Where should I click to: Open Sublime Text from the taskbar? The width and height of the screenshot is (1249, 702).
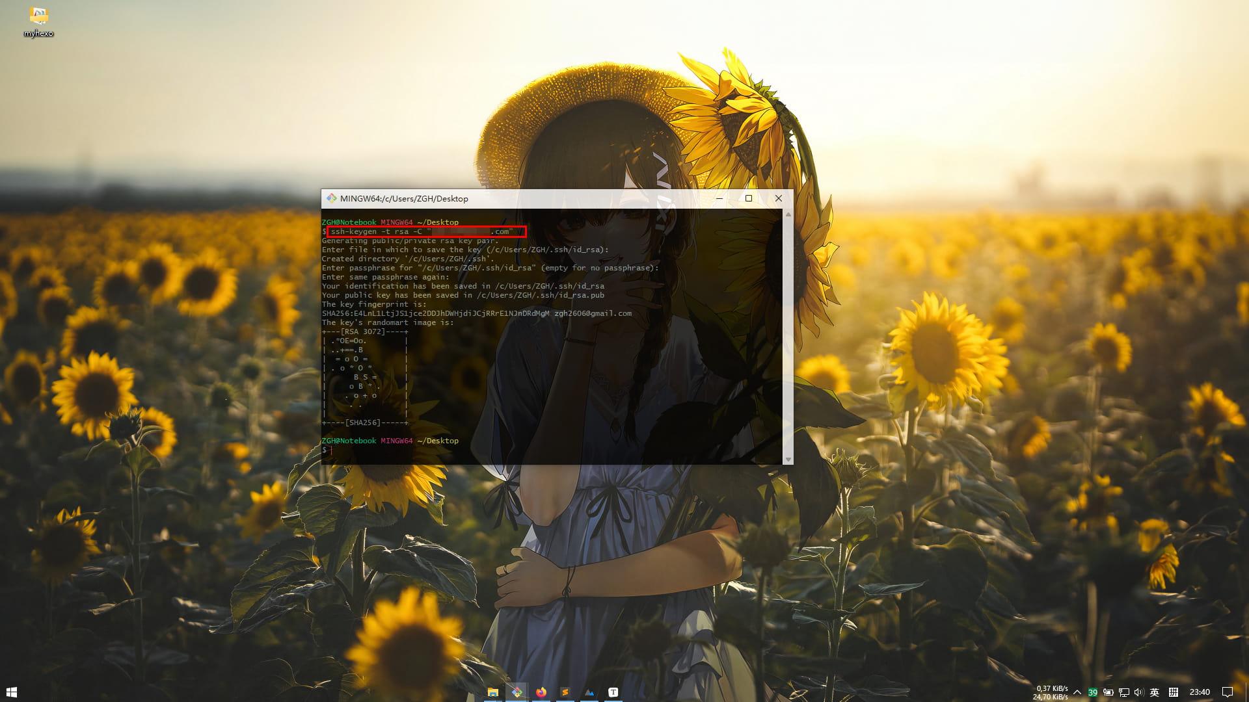pos(565,692)
